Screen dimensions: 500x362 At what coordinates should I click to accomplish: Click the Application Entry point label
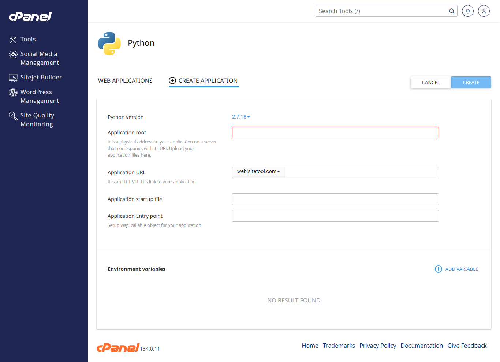(135, 216)
